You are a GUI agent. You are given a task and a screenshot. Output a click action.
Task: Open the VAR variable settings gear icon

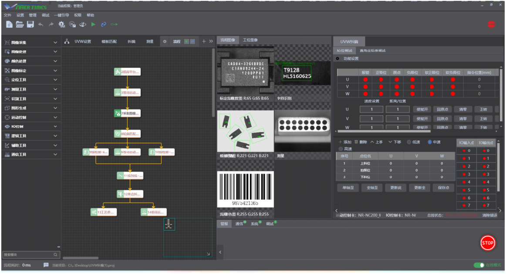61,24
